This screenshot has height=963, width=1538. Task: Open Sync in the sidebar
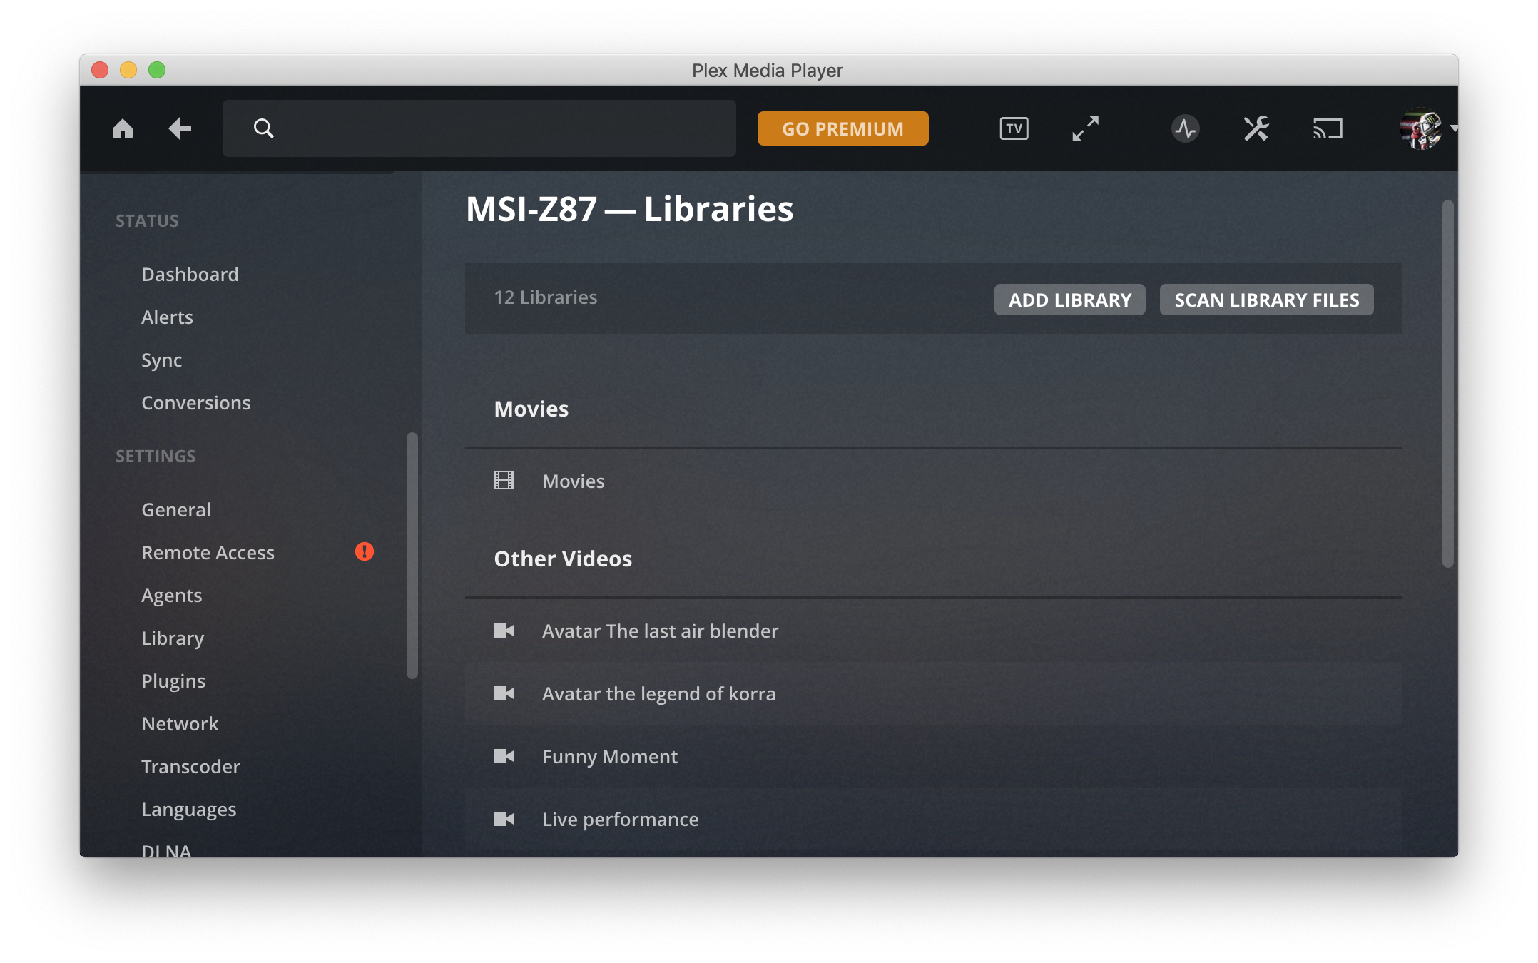point(161,360)
